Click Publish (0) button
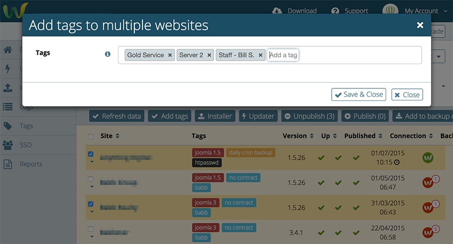Viewport: 453px width, 244px height. coord(365,116)
